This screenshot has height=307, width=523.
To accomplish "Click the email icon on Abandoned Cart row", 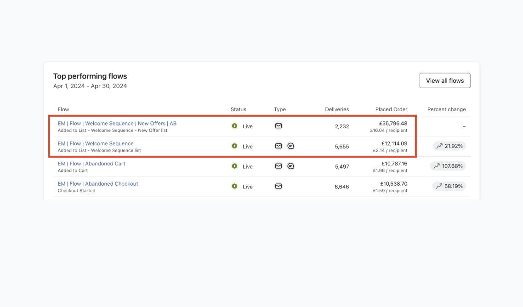I will (x=279, y=166).
